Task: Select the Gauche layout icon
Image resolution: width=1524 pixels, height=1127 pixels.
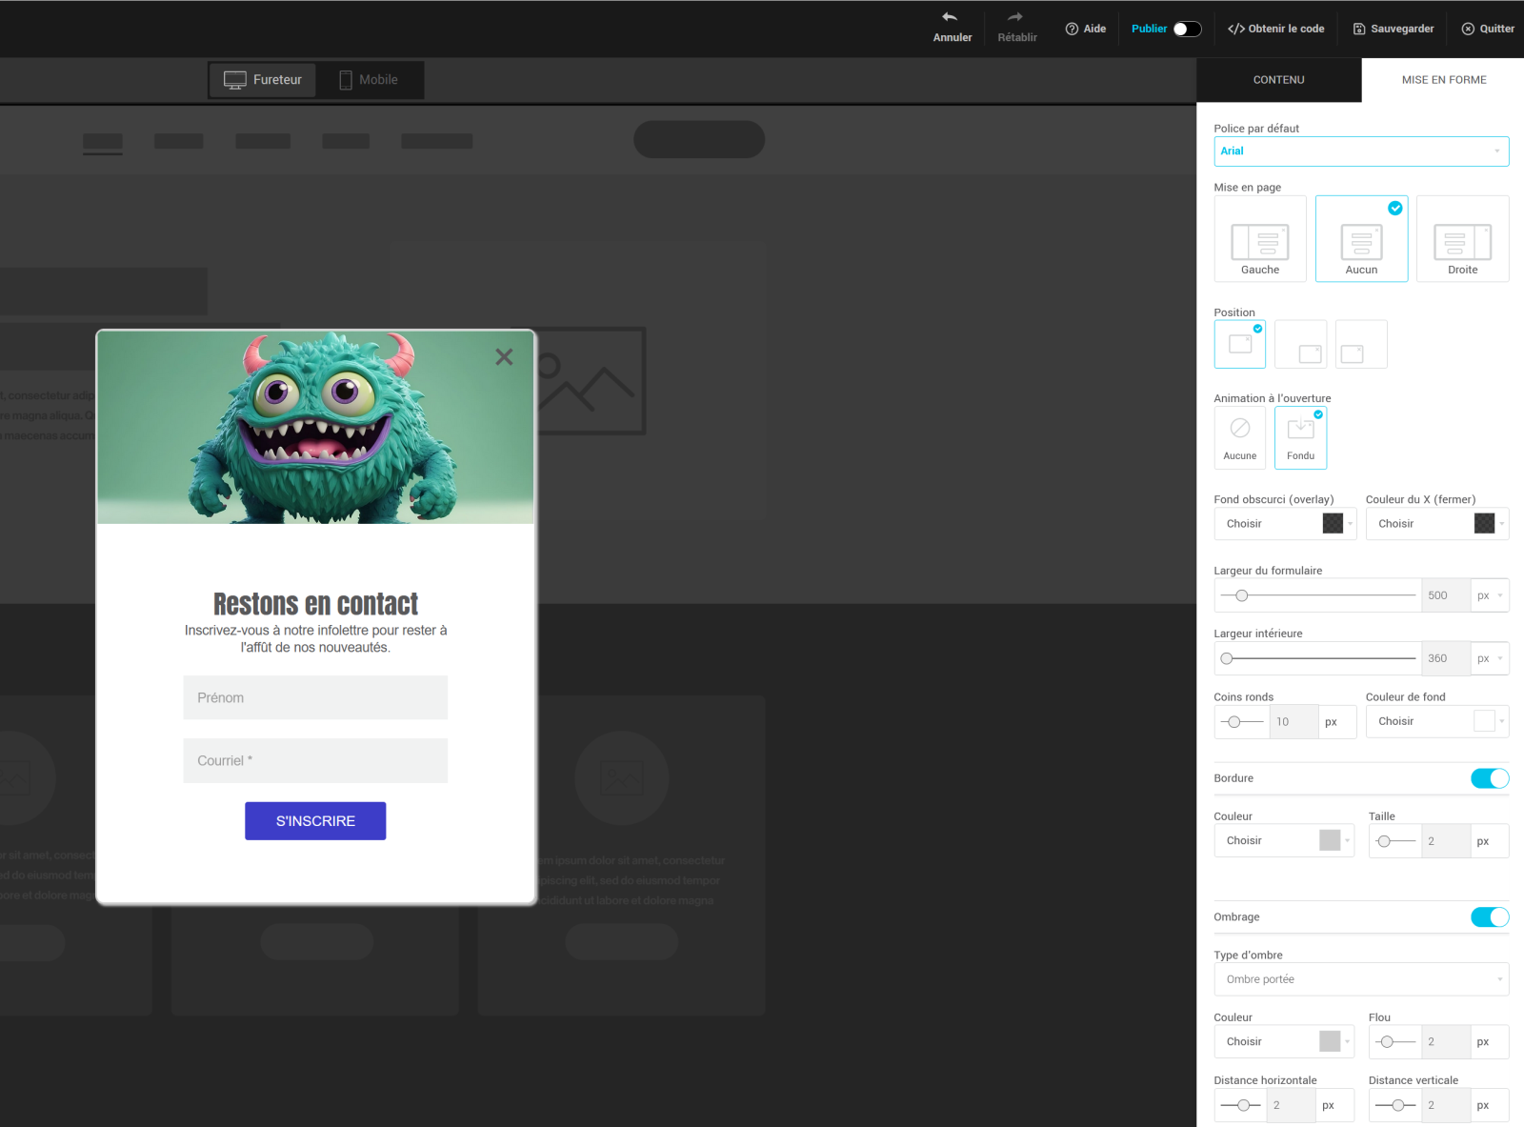Action: [x=1259, y=241]
